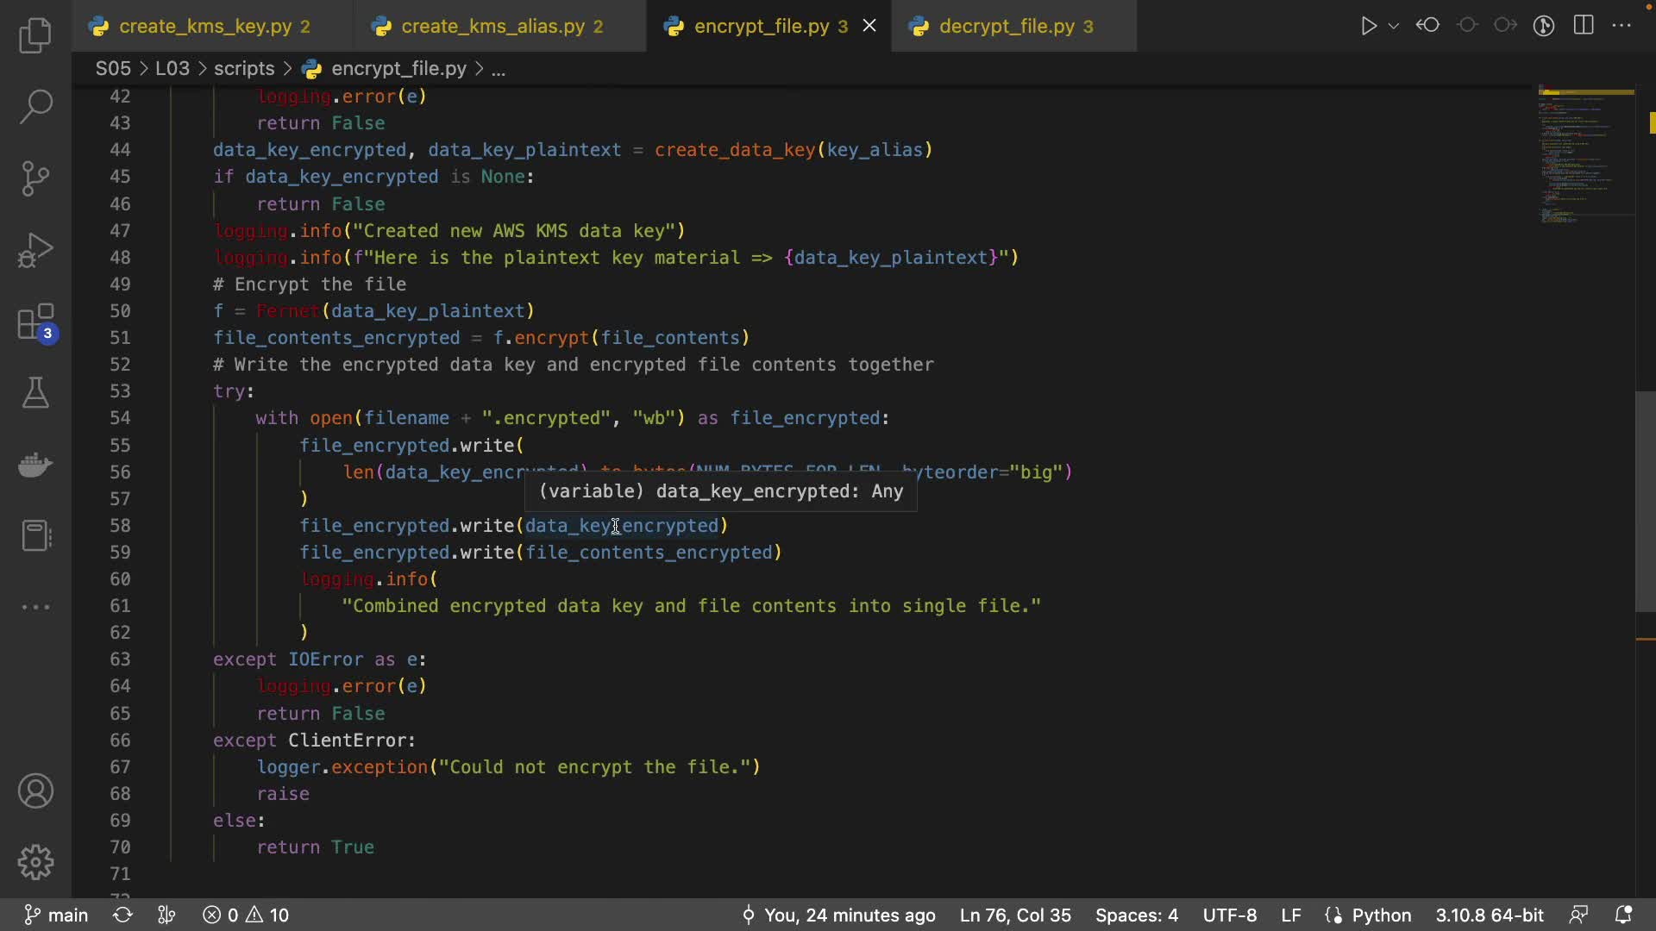Screen dimensions: 1656x931
Task: Switch to the decrypt_file.py tab
Action: [x=1007, y=27]
